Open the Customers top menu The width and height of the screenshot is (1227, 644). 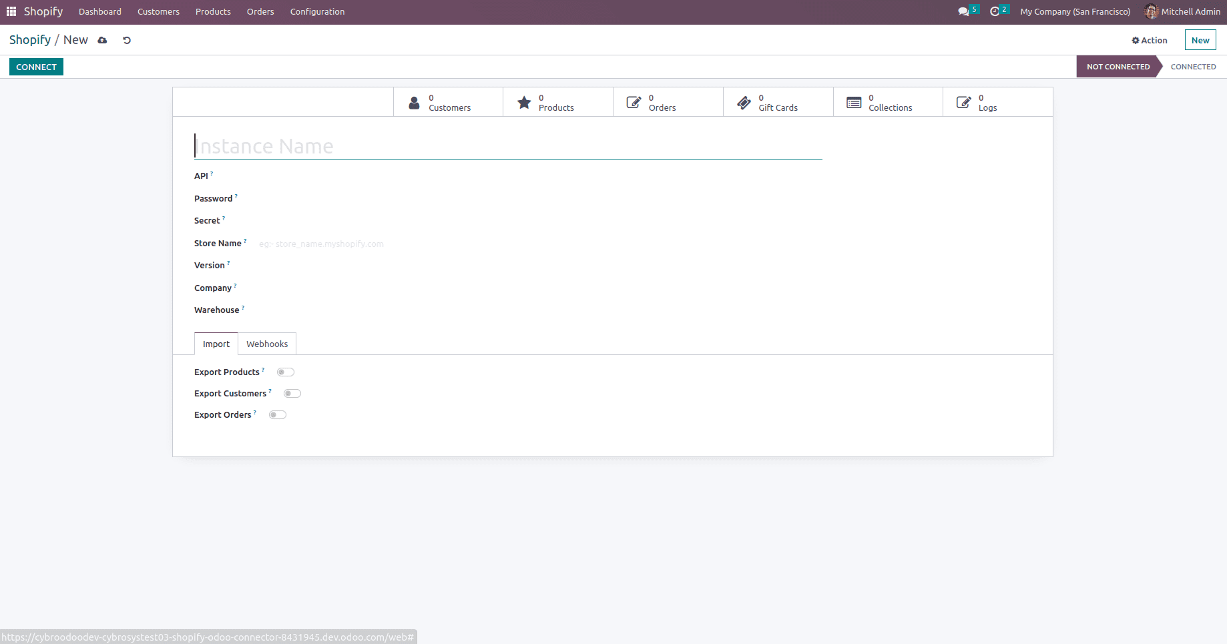[158, 12]
